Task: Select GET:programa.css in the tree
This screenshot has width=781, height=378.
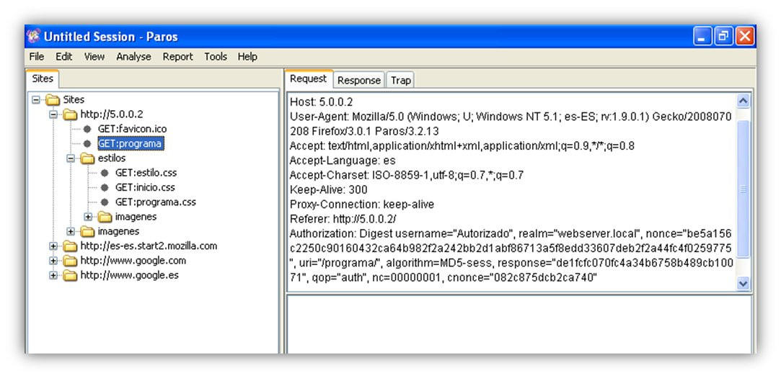Action: 155,202
